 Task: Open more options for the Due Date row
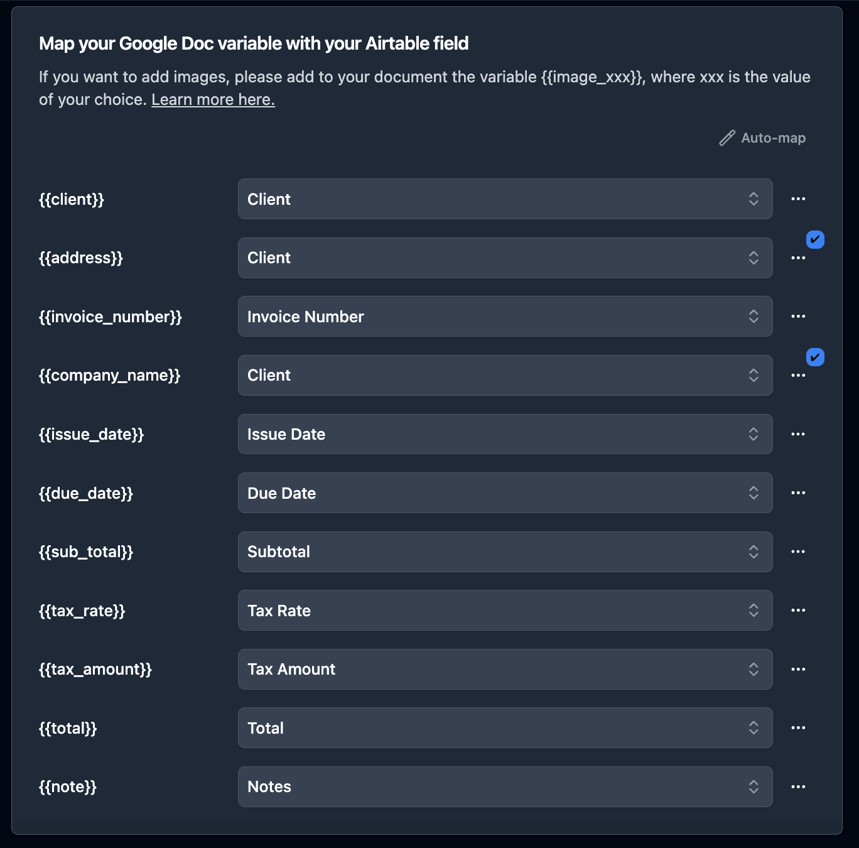pos(798,493)
